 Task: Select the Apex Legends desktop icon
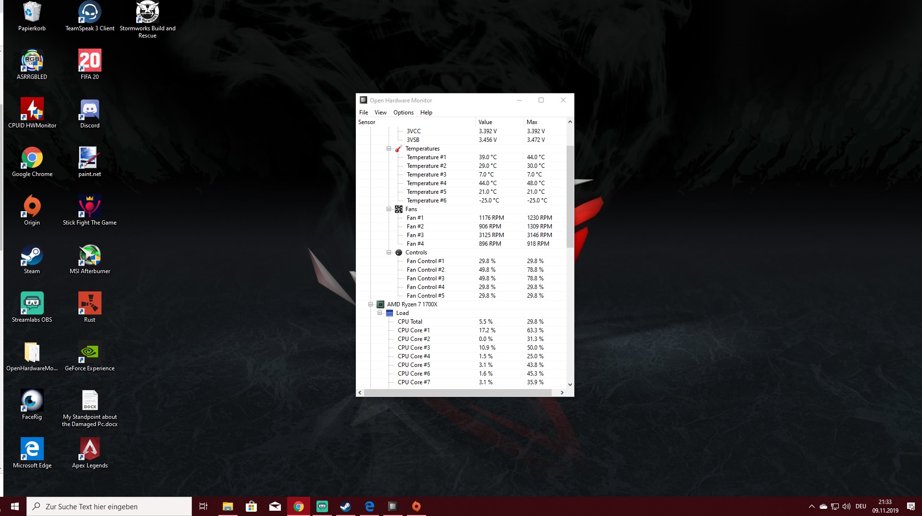(x=90, y=453)
